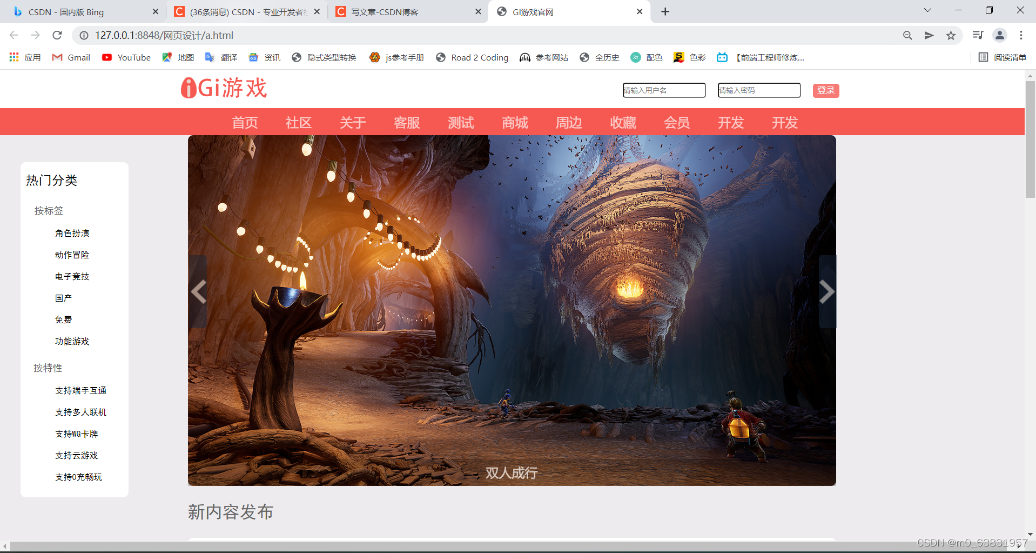Screen dimensions: 1036x553
Task: Open the 会员 navigation item
Action: pyautogui.click(x=677, y=123)
